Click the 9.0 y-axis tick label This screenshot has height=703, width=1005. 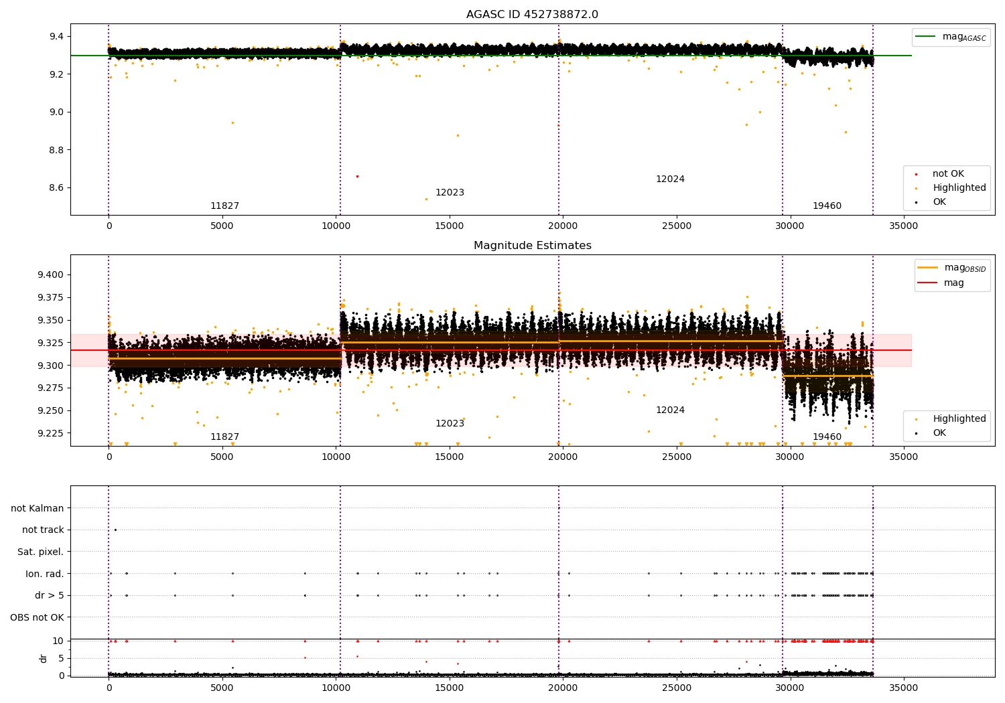[56, 112]
